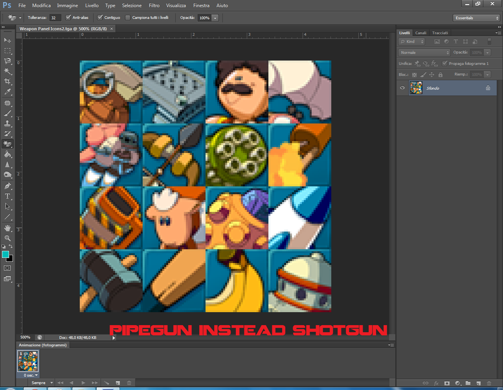Open the Immagine menu
Image resolution: width=503 pixels, height=390 pixels.
(x=67, y=6)
